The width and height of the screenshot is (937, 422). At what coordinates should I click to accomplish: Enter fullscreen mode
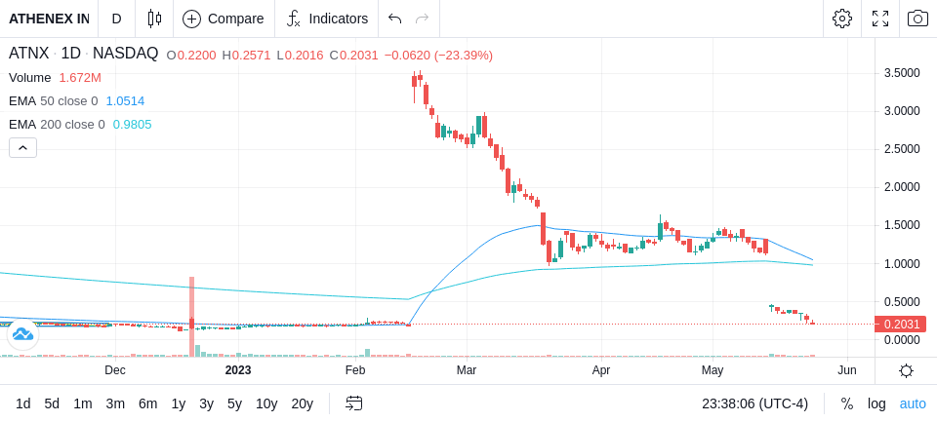[880, 19]
